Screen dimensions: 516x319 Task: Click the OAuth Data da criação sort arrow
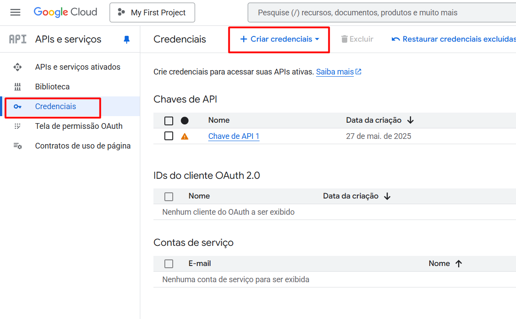(388, 196)
